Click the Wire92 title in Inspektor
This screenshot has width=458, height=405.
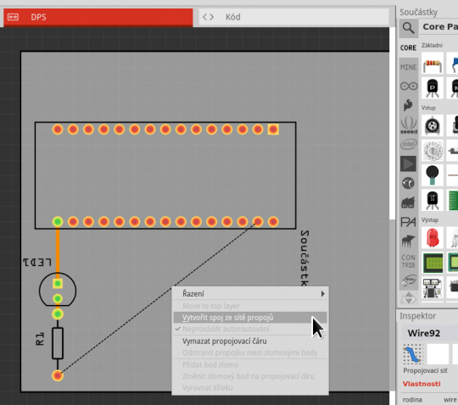(423, 333)
